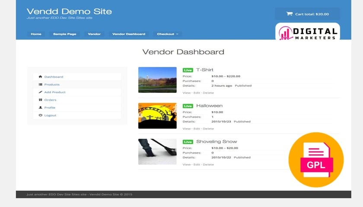Click the Vendd Demo Site title

[69, 11]
